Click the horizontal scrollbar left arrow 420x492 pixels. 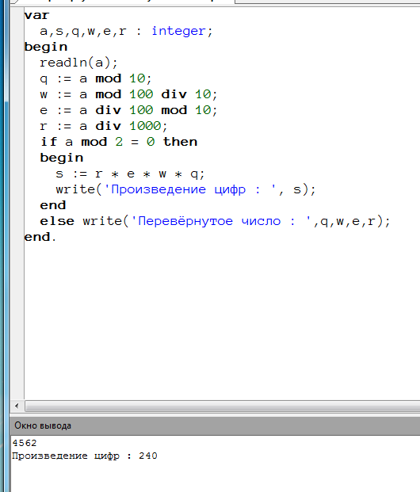(x=17, y=406)
